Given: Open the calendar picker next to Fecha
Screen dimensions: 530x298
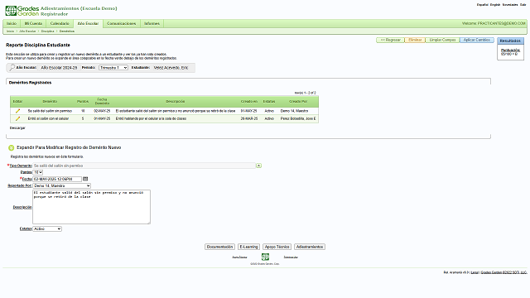Looking at the screenshot, I should click(85, 179).
